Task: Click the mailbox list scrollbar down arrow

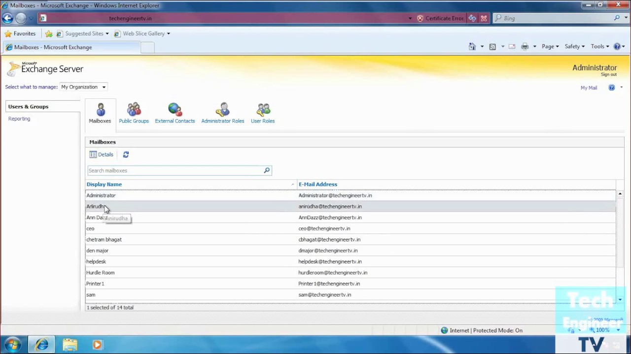Action: point(620,299)
